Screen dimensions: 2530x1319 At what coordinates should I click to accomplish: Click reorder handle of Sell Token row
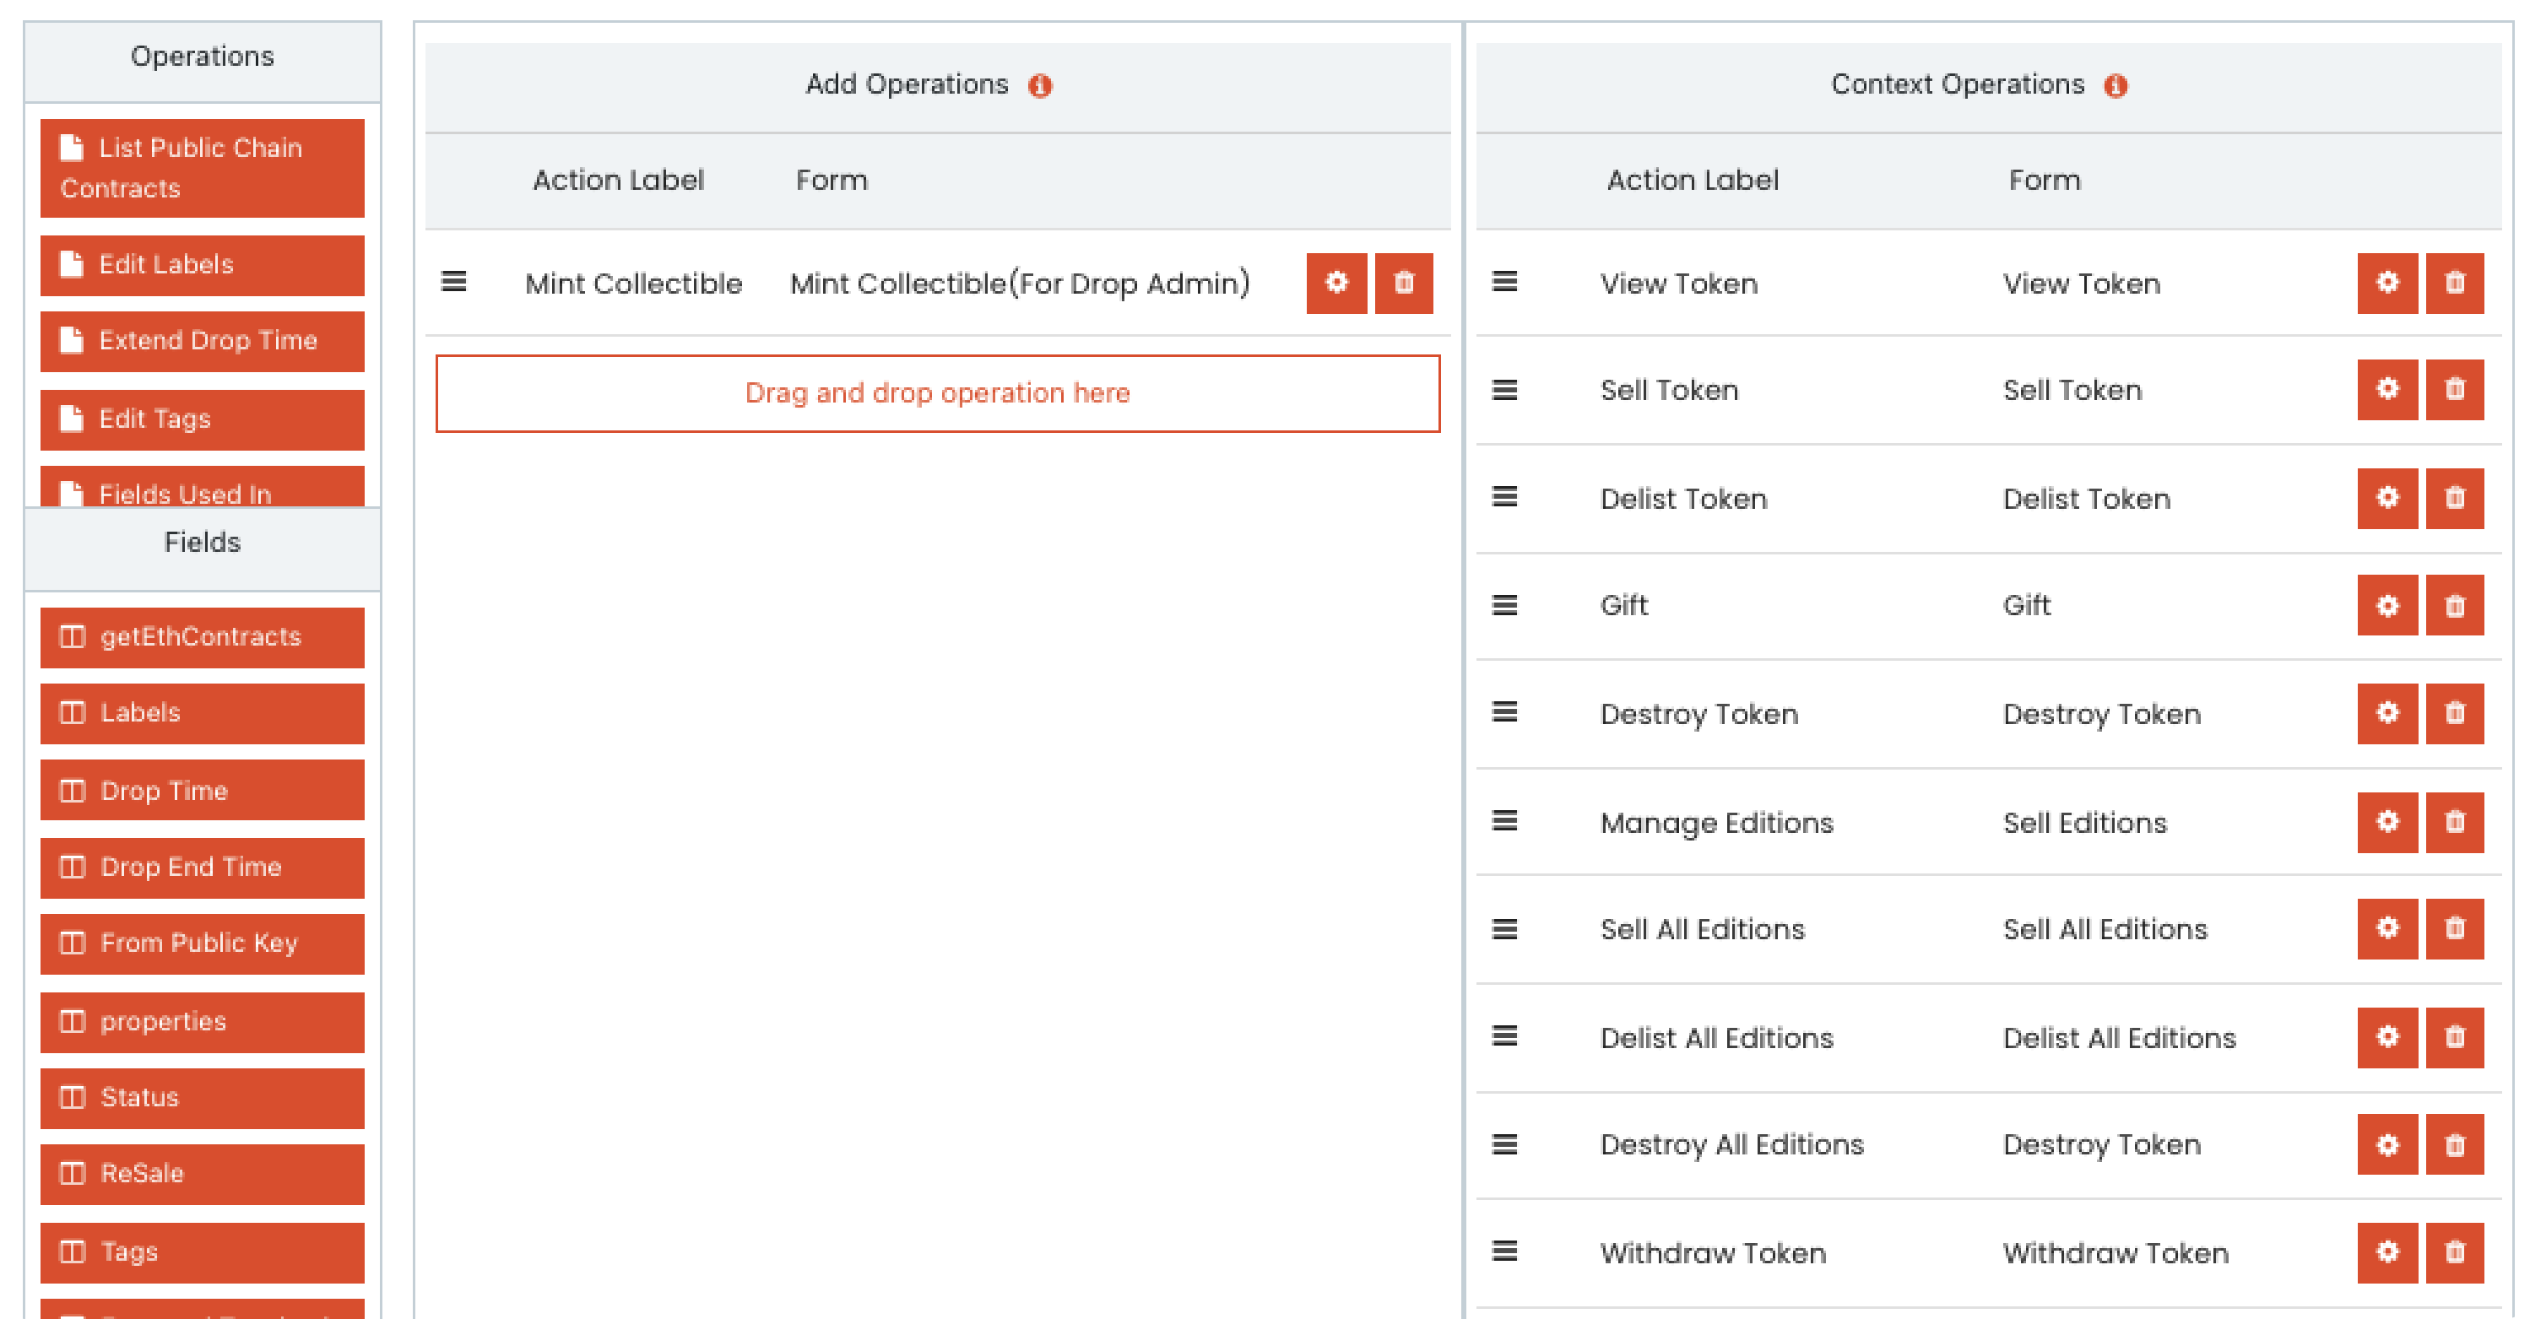pyautogui.click(x=1504, y=390)
